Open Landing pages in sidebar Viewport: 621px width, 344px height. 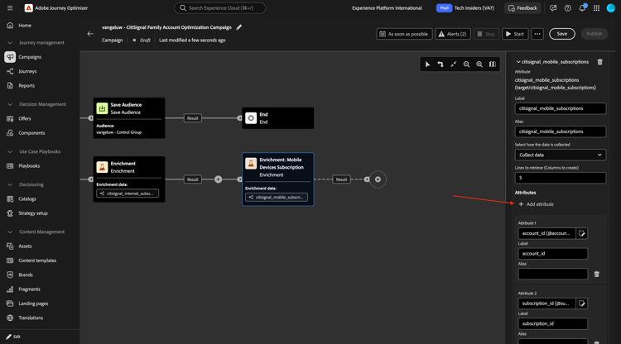coord(33,303)
